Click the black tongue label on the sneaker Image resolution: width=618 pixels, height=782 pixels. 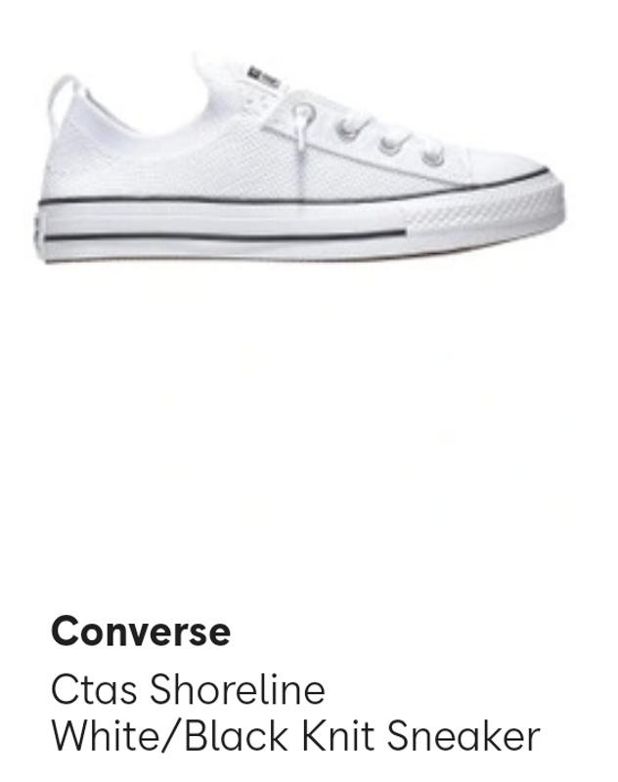tap(264, 76)
